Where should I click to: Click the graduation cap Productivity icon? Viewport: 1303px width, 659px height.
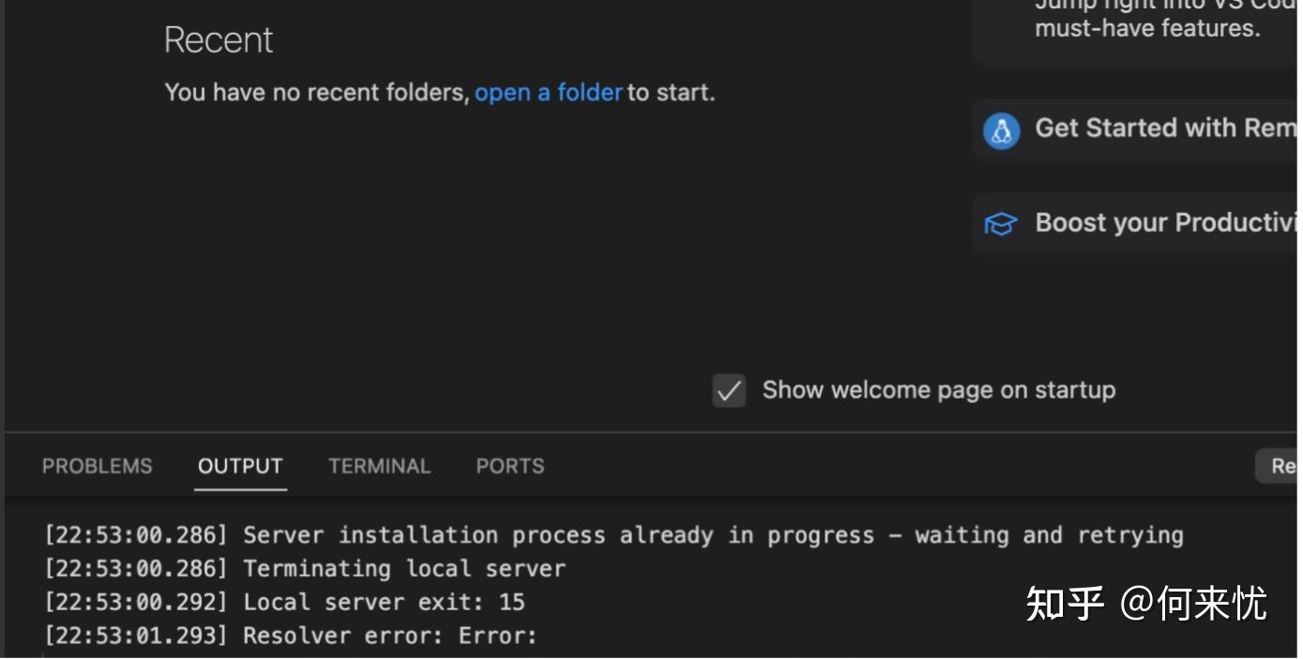(x=1000, y=224)
